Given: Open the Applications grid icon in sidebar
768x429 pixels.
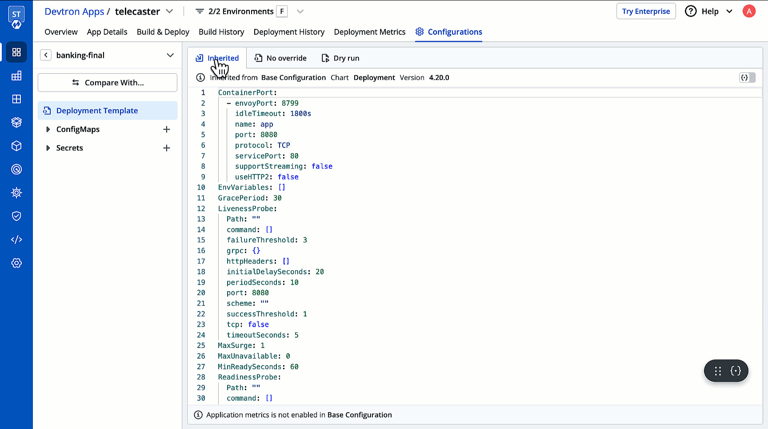Looking at the screenshot, I should tap(16, 52).
